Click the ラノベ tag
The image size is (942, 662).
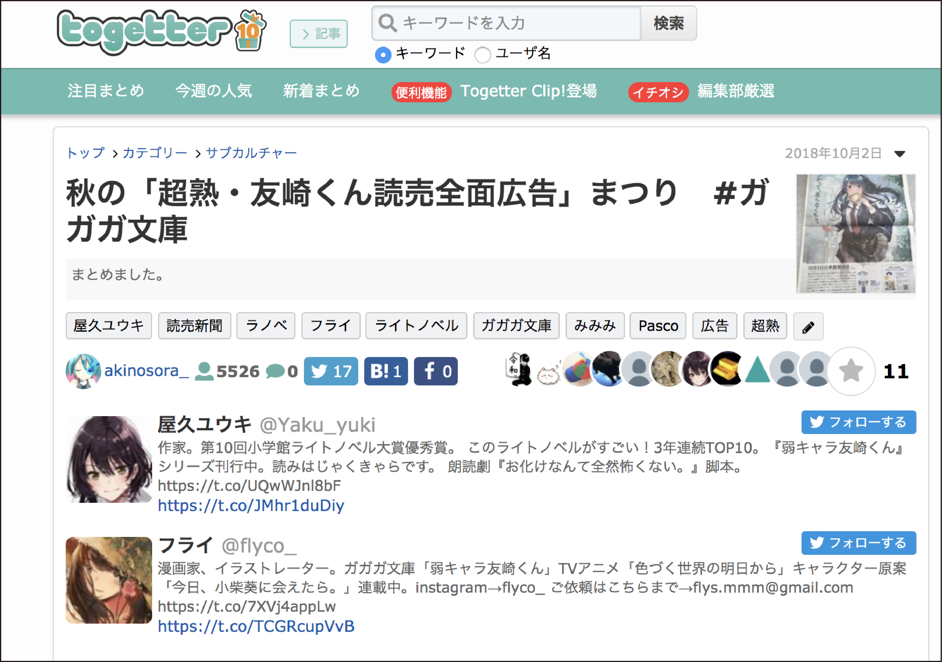[266, 326]
